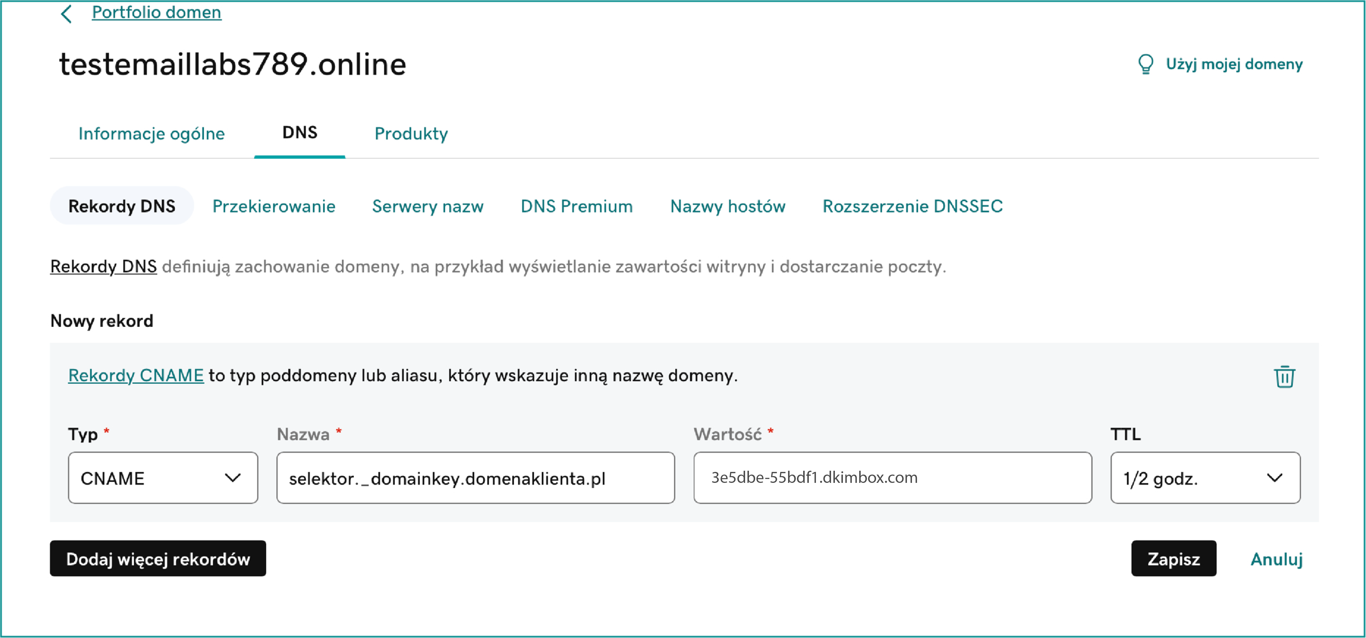The width and height of the screenshot is (1366, 638).
Task: Focus the Wartość input field
Action: [892, 478]
